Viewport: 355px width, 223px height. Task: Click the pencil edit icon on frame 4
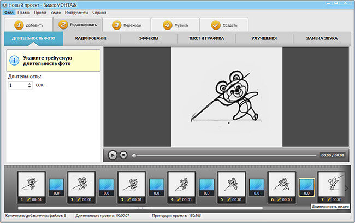(179, 199)
